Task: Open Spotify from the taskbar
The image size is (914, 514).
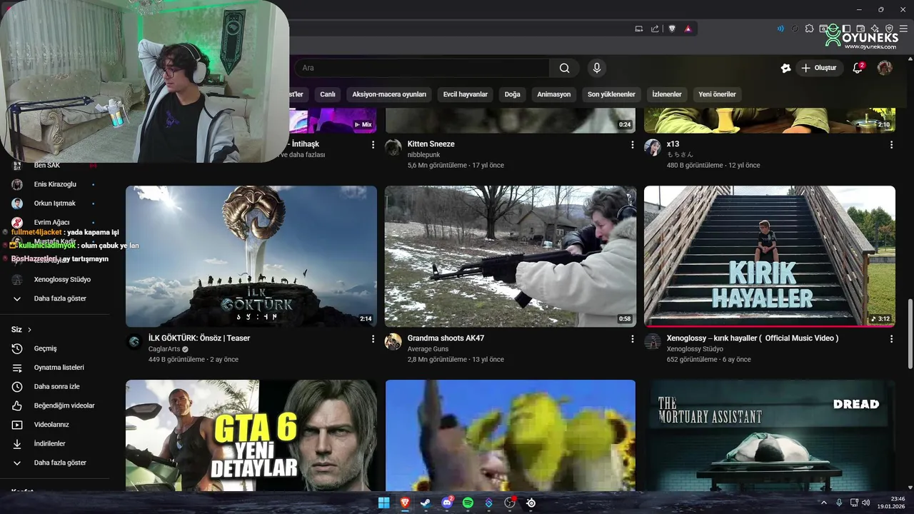Action: (x=468, y=503)
